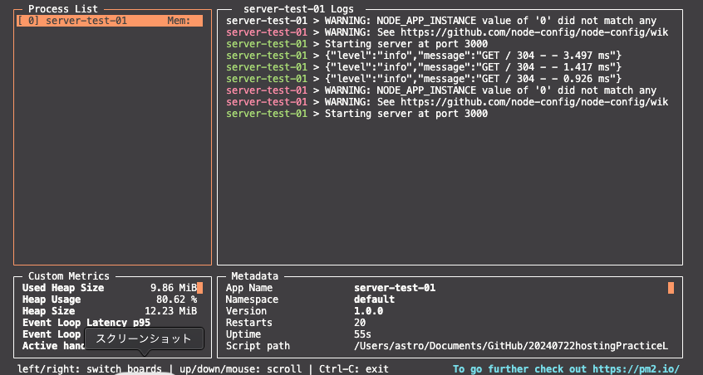Click the Heap Size value 12.23 MiB
Image resolution: width=703 pixels, height=375 pixels.
click(171, 311)
